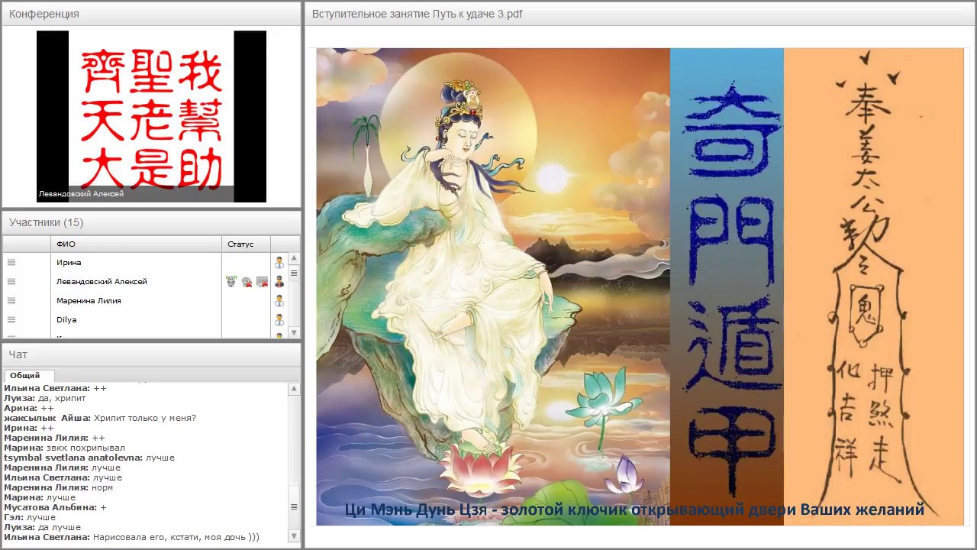977x550 pixels.
Task: Click the drag handle beside Маренина Лилия
Action: pos(11,300)
